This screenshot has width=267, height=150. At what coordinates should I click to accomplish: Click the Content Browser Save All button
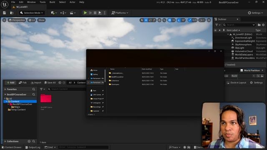50,82
